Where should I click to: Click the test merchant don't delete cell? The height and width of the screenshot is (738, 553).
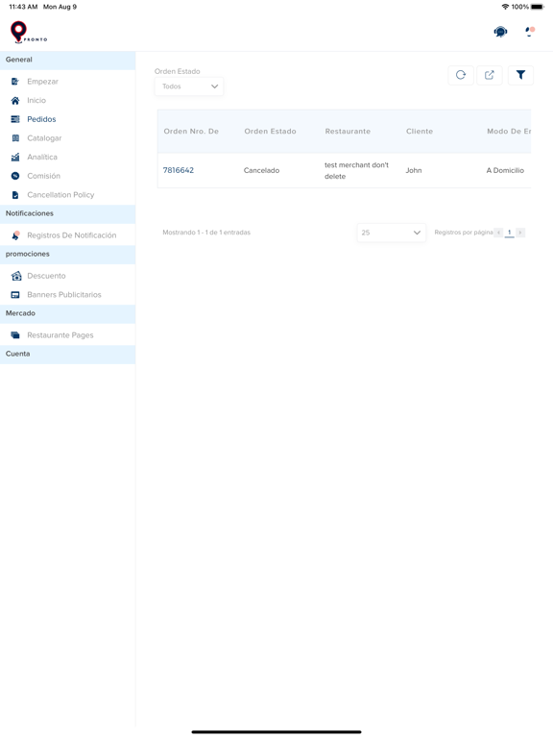(356, 170)
